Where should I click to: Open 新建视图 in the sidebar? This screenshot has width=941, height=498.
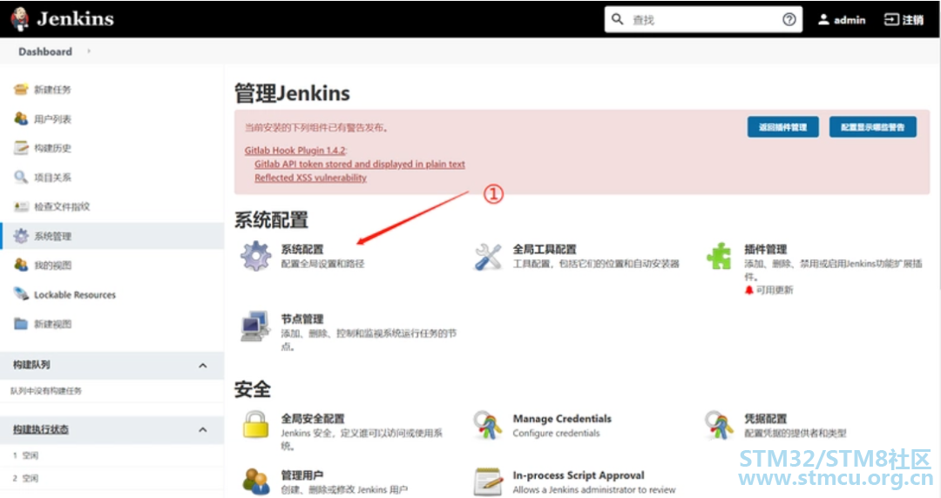click(x=52, y=324)
